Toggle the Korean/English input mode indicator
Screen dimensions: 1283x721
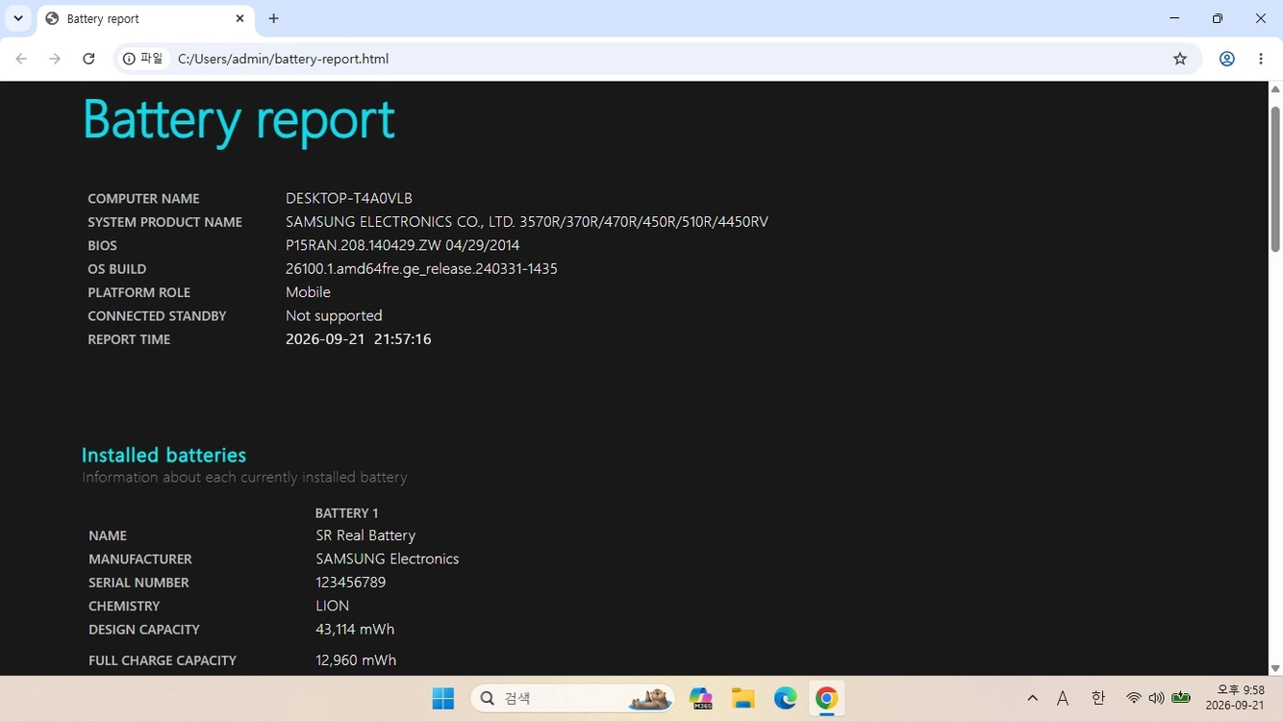click(1097, 699)
